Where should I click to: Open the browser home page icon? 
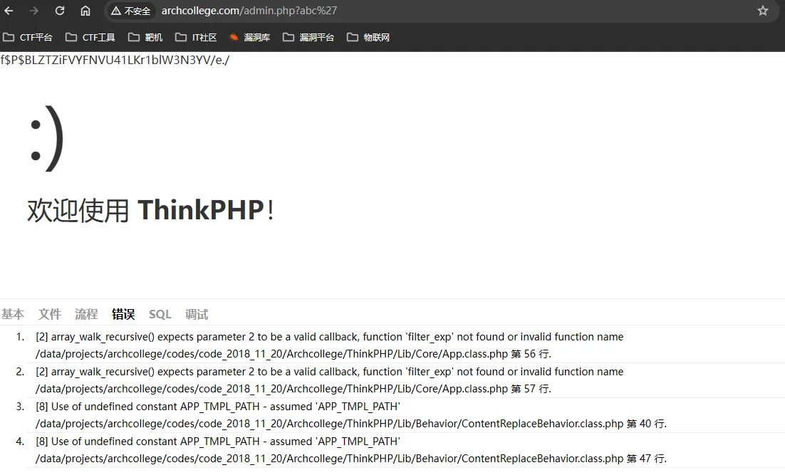[x=85, y=11]
